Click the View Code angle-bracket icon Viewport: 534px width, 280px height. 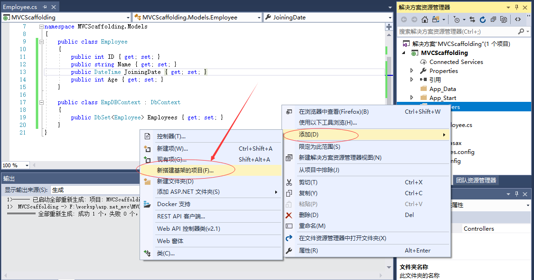pyautogui.click(x=518, y=19)
